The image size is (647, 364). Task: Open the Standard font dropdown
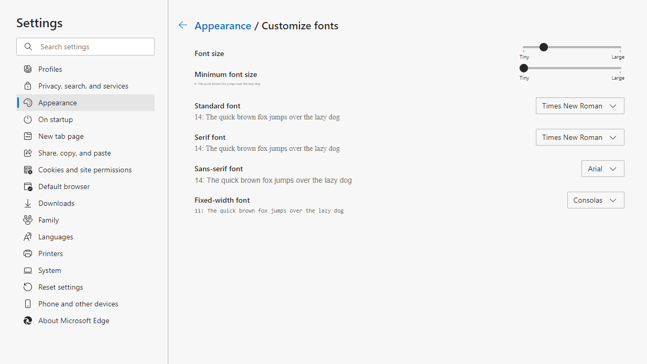[579, 106]
